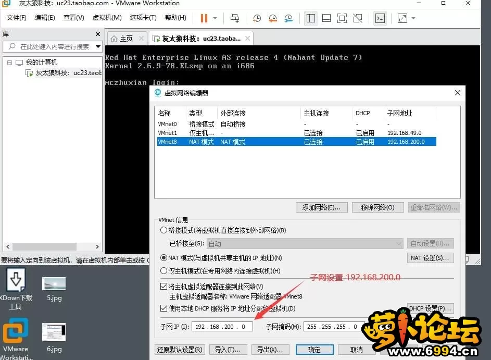491x360 pixels.
Task: Click the virtual network editor globe icon
Action: (x=158, y=93)
